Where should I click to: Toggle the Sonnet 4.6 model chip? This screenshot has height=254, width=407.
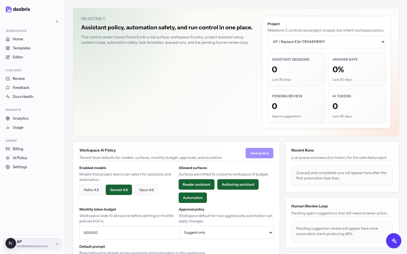(119, 190)
